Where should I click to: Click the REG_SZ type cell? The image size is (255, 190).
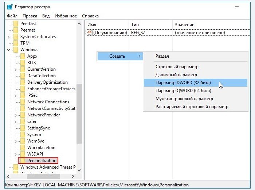pyautogui.click(x=138, y=33)
